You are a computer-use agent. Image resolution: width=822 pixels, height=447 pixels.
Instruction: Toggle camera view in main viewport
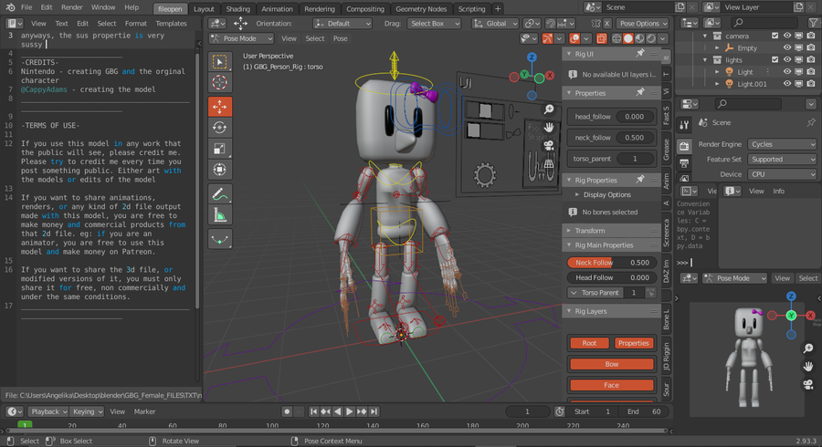point(548,146)
